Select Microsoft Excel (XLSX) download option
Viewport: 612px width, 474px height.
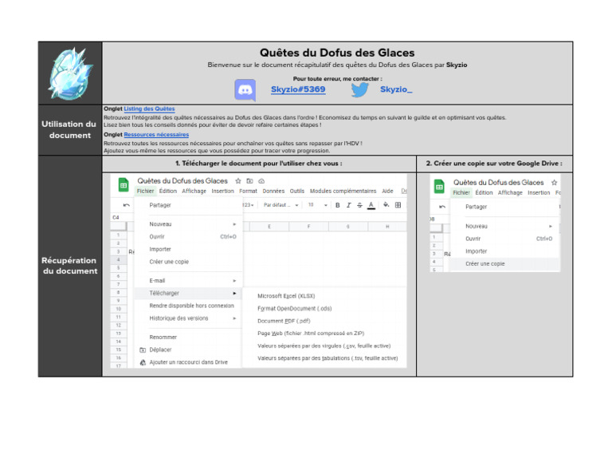pyautogui.click(x=286, y=296)
